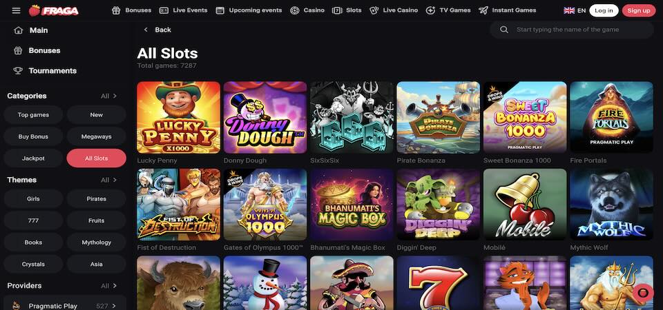Open the chat support bubble icon
This screenshot has width=663, height=310.
(x=643, y=292)
